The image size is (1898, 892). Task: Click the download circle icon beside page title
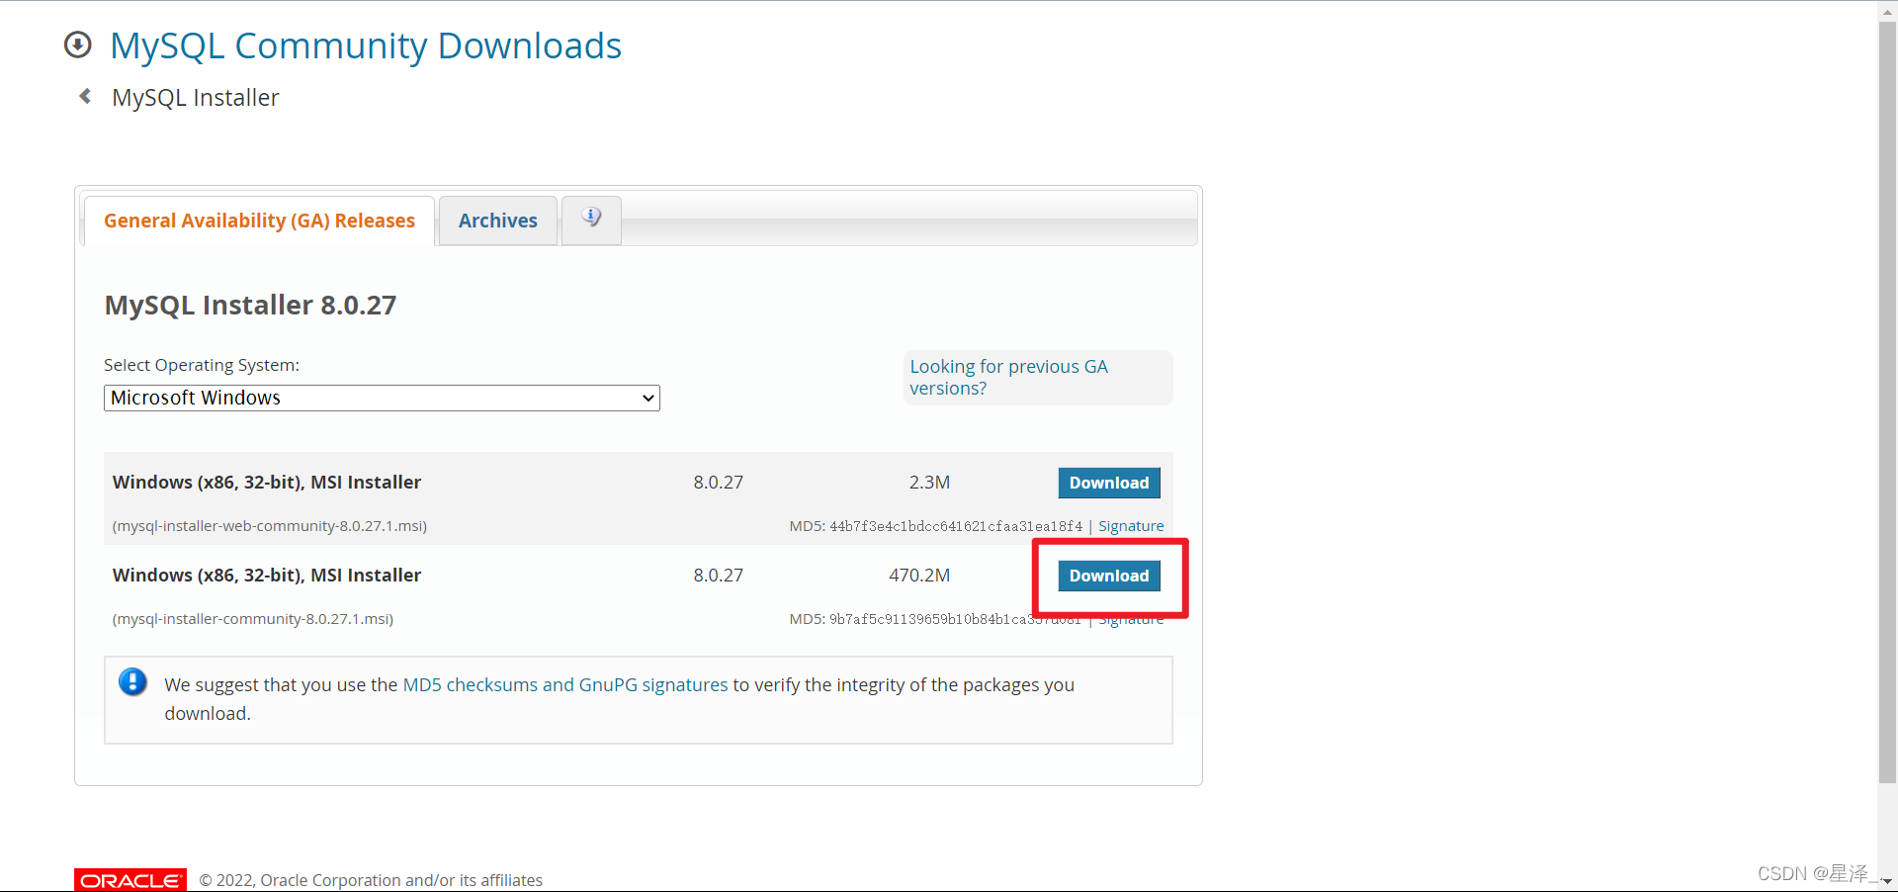click(77, 45)
